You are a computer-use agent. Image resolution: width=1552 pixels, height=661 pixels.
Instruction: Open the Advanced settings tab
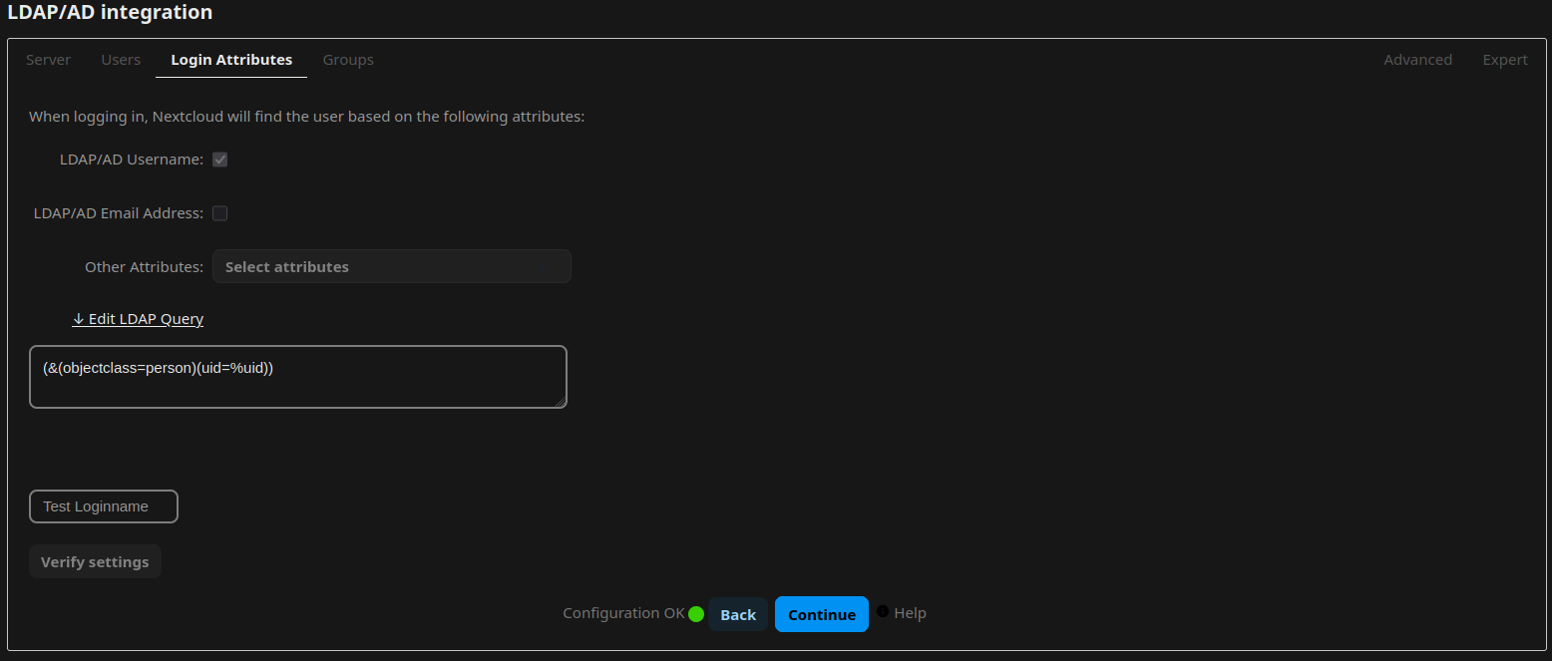(1417, 60)
